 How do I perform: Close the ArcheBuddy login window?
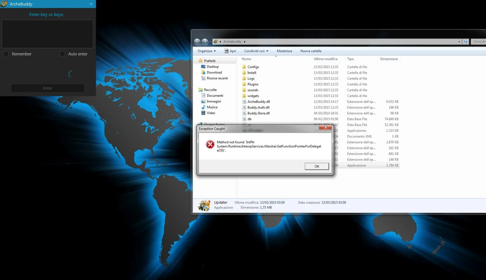pyautogui.click(x=91, y=4)
